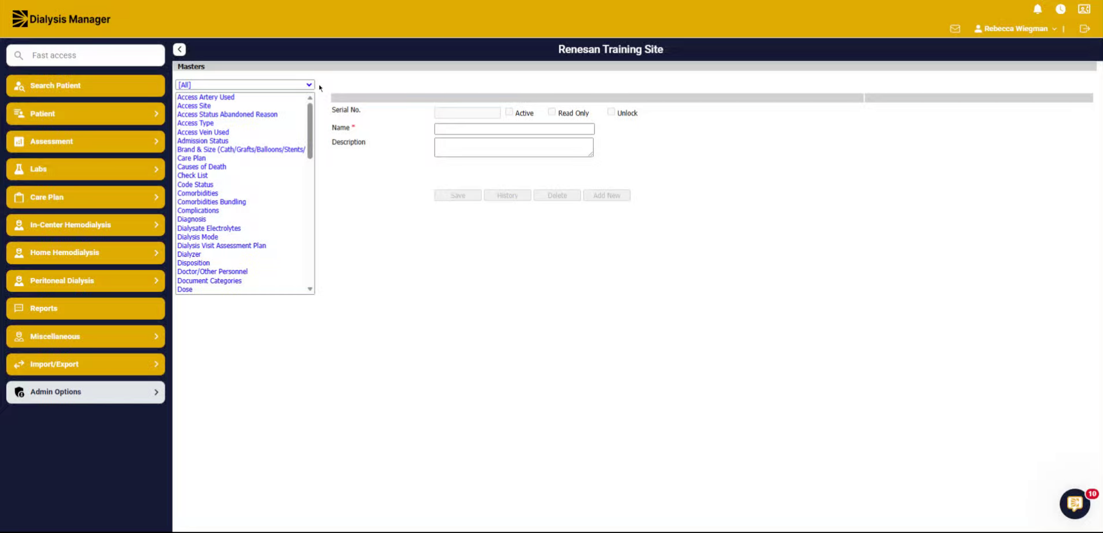The height and width of the screenshot is (533, 1103).
Task: Click the Add New button
Action: coord(607,196)
